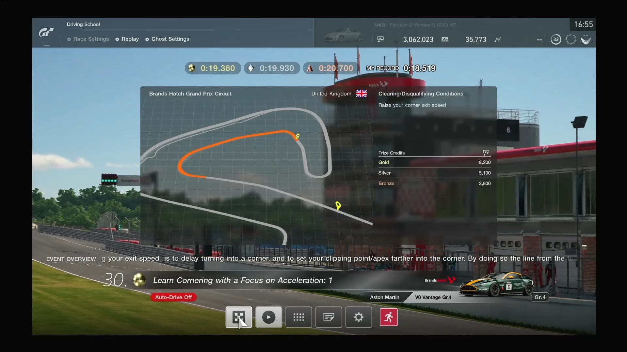Image resolution: width=627 pixels, height=352 pixels.
Task: Click Raise your corner exit speed text
Action: 412,105
